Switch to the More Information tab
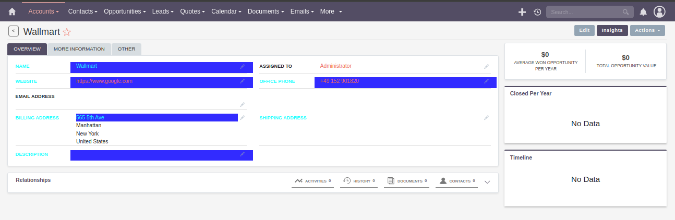The height and width of the screenshot is (220, 675). 79,49
